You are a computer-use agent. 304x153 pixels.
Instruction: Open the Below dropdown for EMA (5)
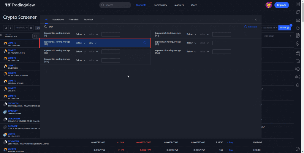[80, 34]
